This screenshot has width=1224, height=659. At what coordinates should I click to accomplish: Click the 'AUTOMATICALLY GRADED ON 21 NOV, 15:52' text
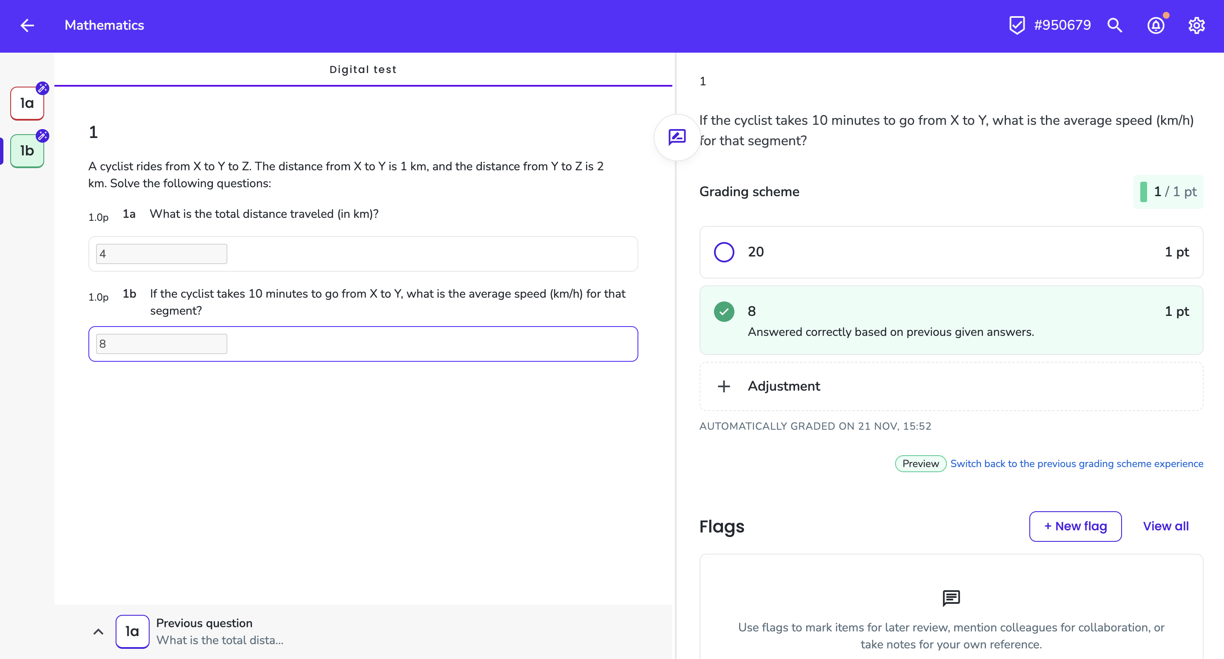[816, 426]
